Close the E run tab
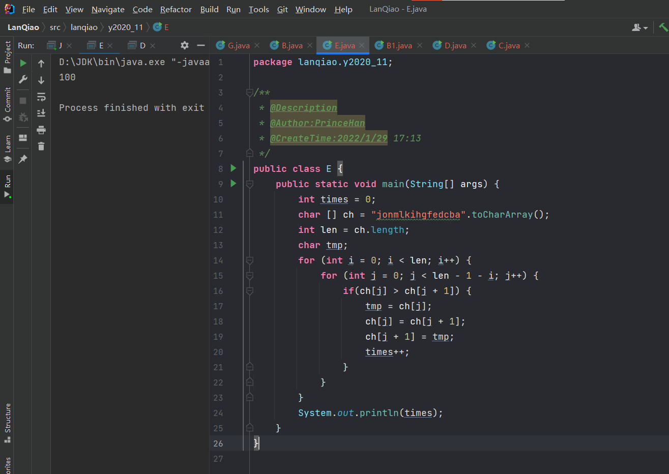669x474 pixels. [x=110, y=46]
